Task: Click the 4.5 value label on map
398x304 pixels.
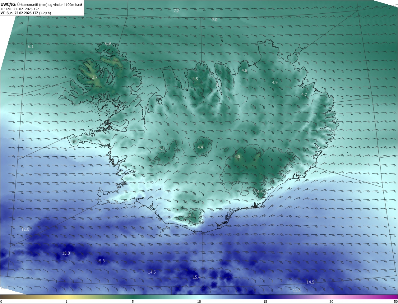Action: [x=195, y=79]
